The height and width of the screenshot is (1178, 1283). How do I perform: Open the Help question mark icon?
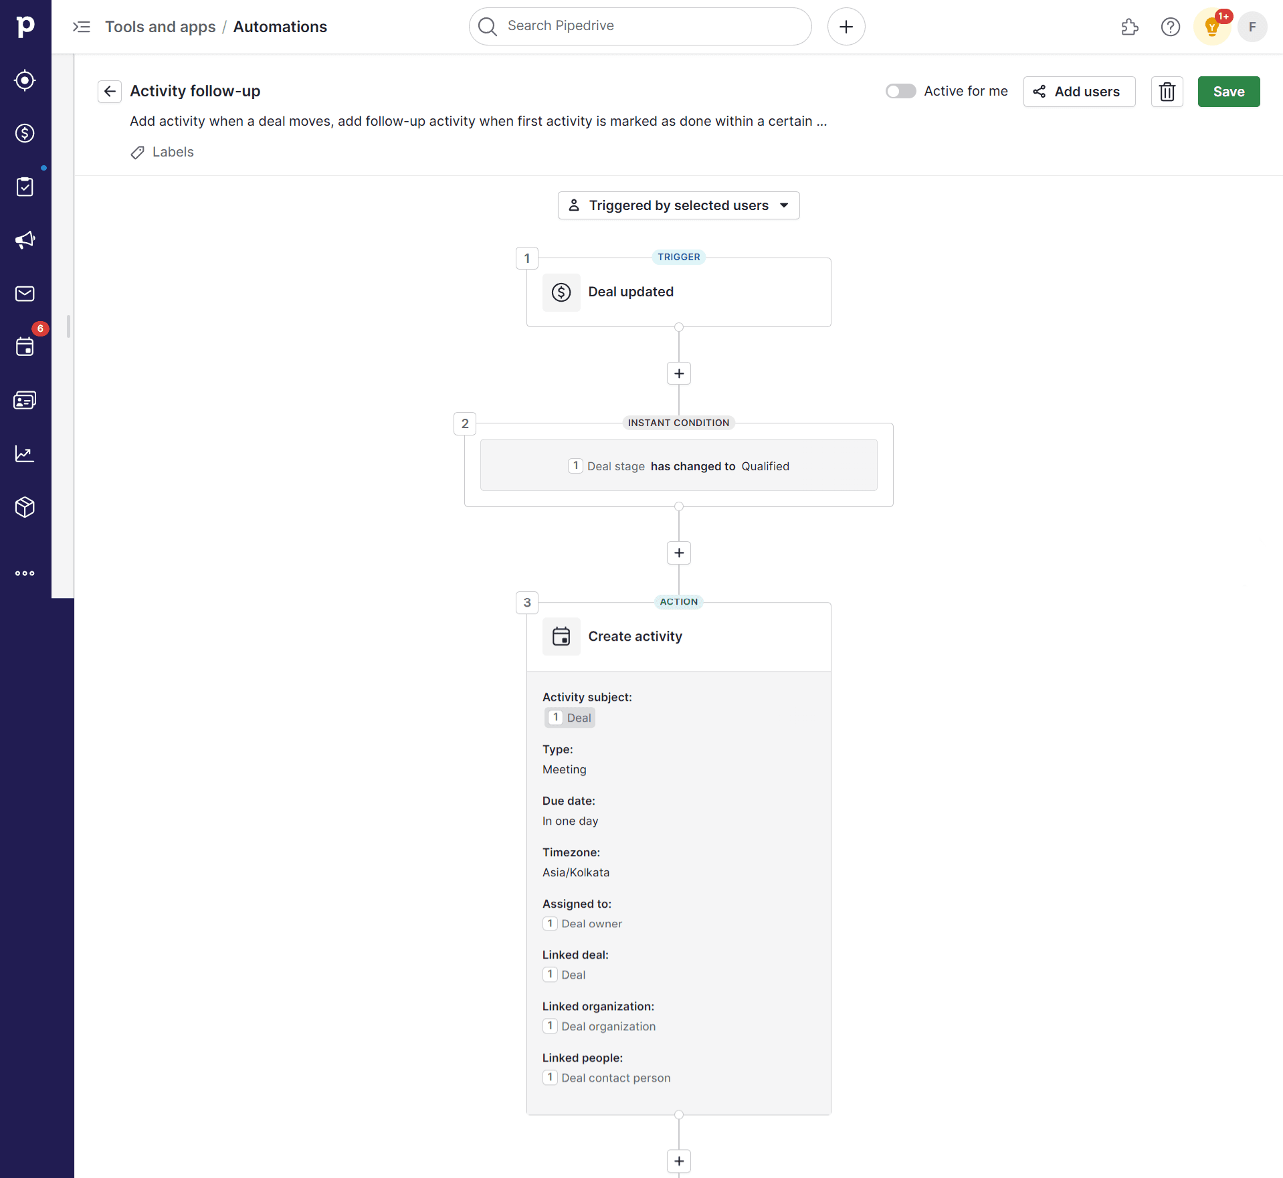(1170, 27)
